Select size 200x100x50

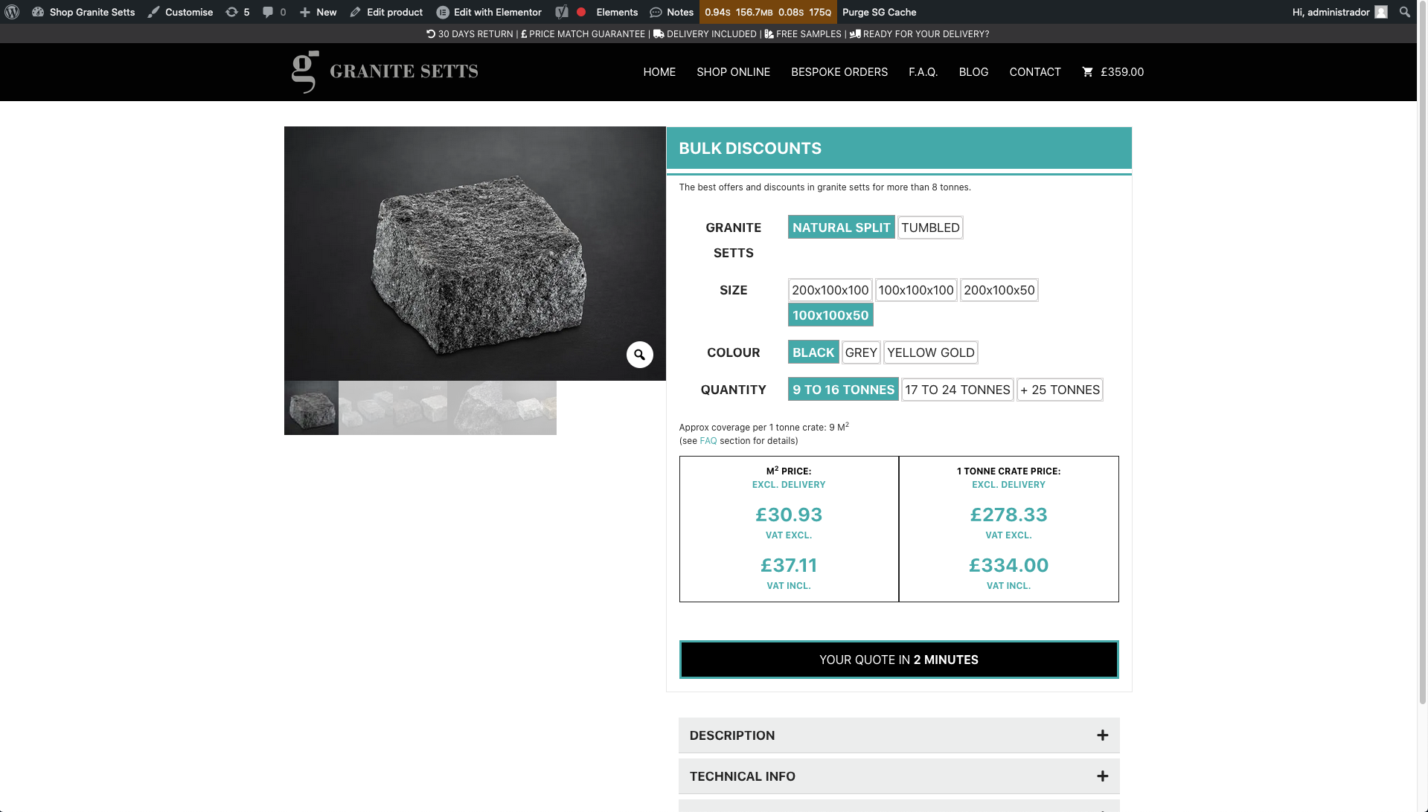tap(999, 290)
